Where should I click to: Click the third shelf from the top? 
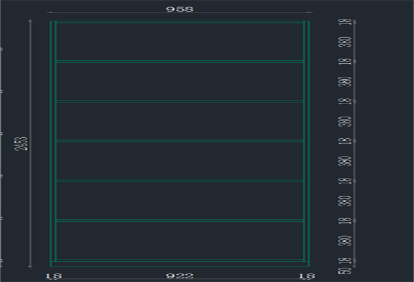tap(180, 141)
